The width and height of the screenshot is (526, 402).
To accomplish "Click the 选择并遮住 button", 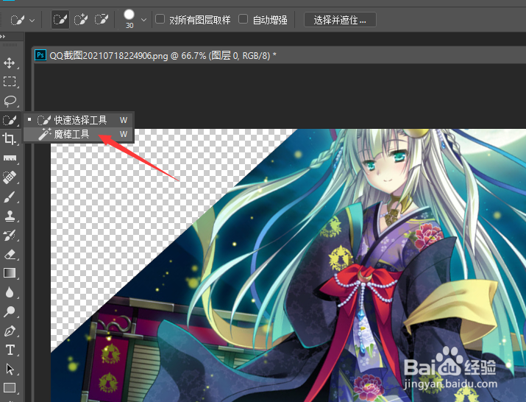I will [x=340, y=20].
